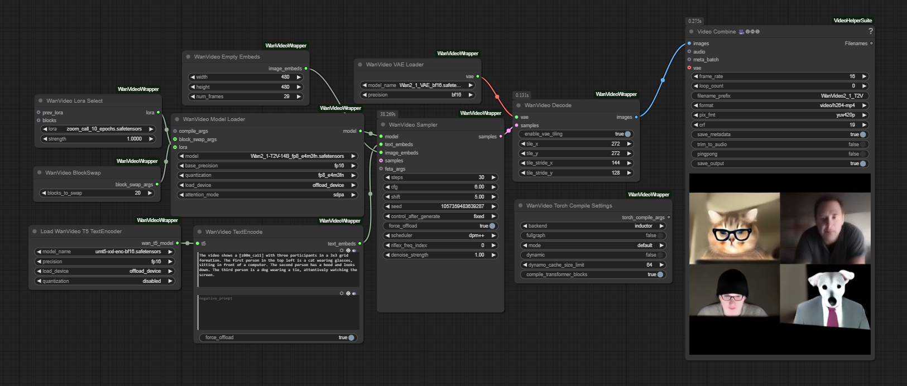Collapse the WanVideo Sampler node via its title dot
The height and width of the screenshot is (386, 907).
pyautogui.click(x=383, y=125)
